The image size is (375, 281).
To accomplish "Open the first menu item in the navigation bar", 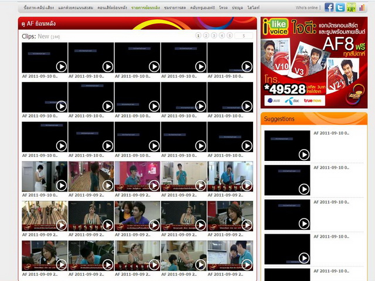I will [x=39, y=8].
